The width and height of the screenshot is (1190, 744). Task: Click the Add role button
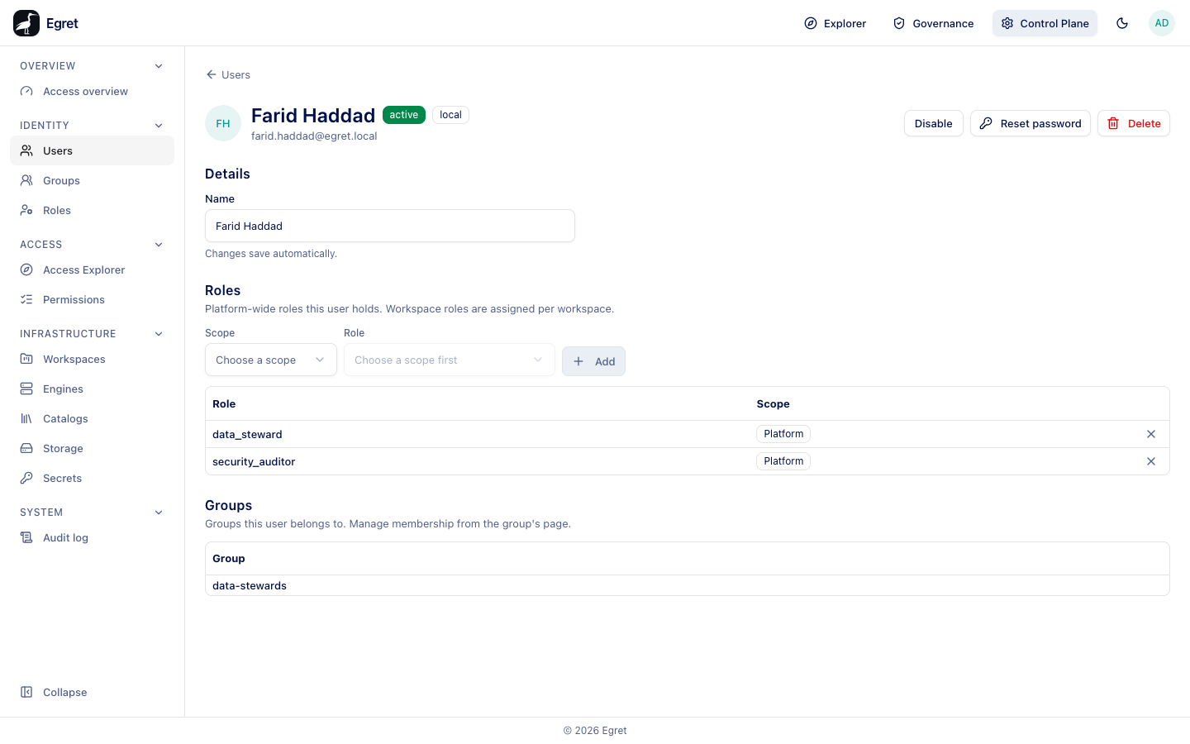[593, 361]
